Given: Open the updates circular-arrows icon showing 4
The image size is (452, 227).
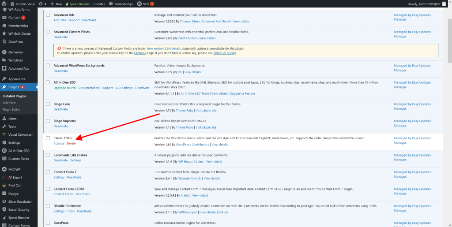Looking at the screenshot, I should click(x=41, y=4).
